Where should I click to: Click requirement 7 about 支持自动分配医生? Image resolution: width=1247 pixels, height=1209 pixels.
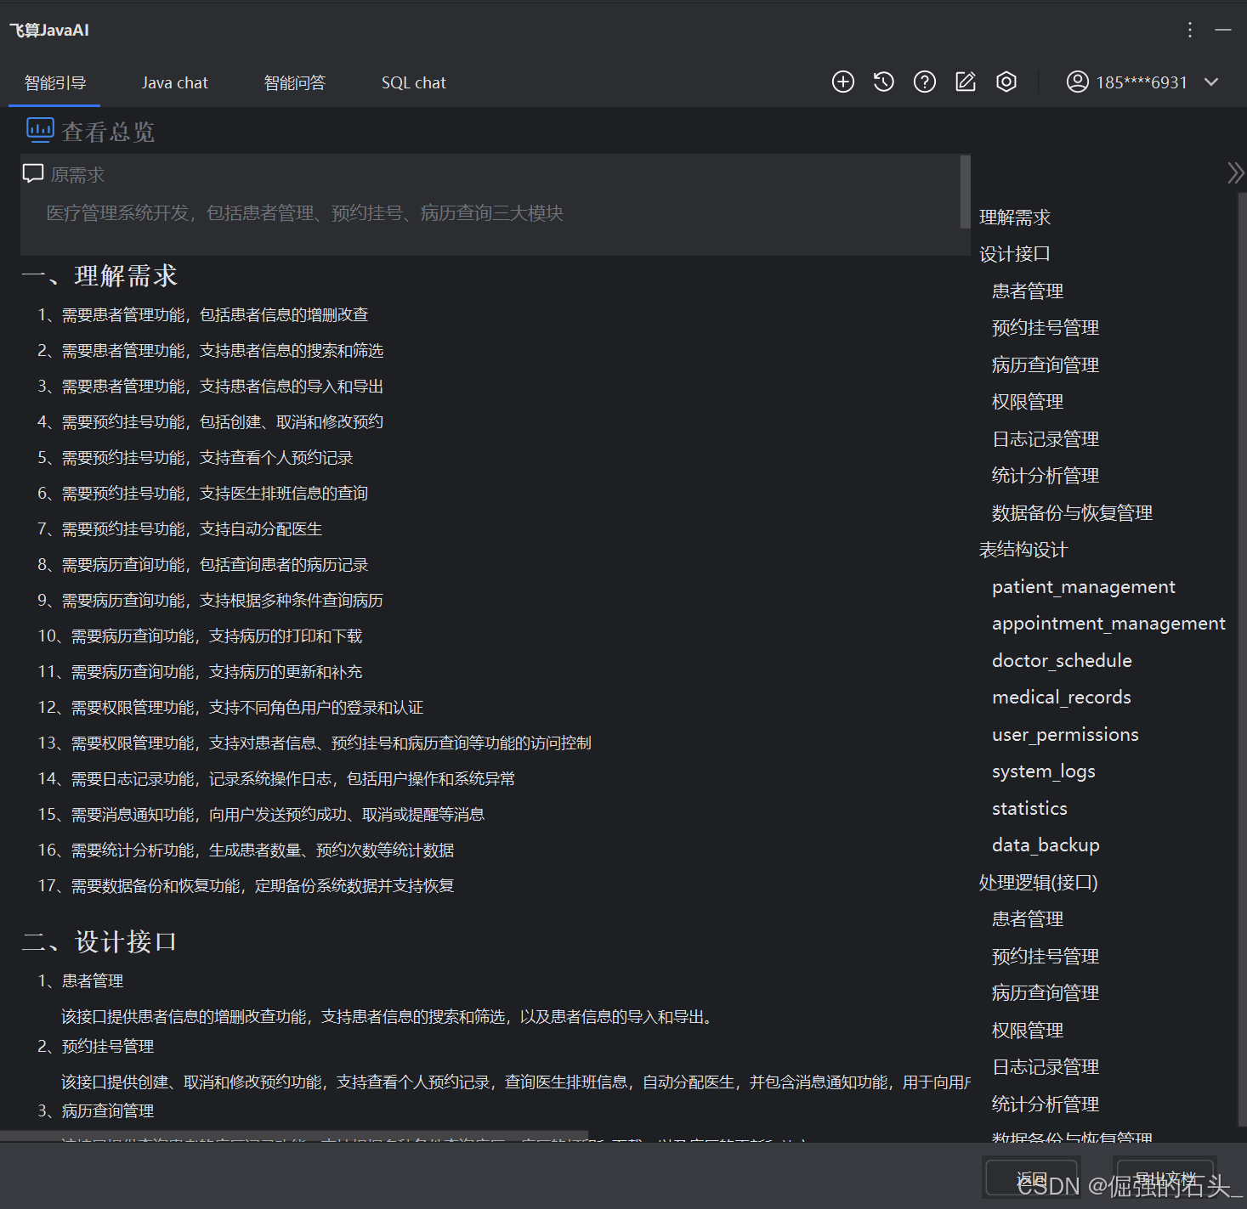tap(180, 529)
